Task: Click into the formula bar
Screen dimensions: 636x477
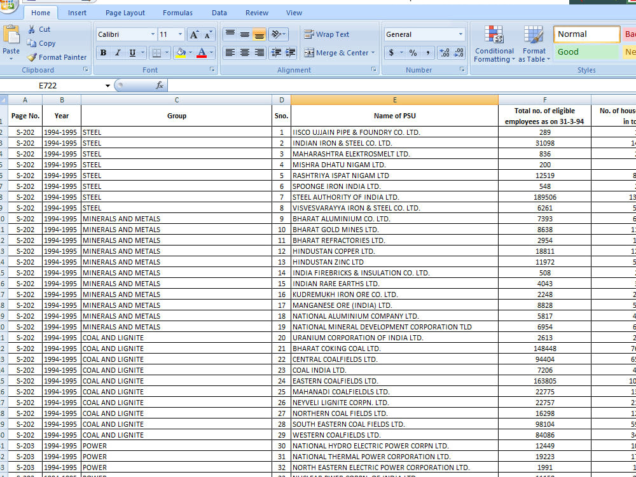Action: coord(401,86)
